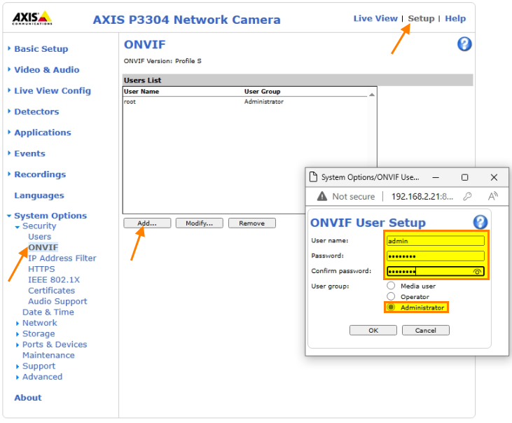Expand the Recordings menu

click(x=9, y=174)
